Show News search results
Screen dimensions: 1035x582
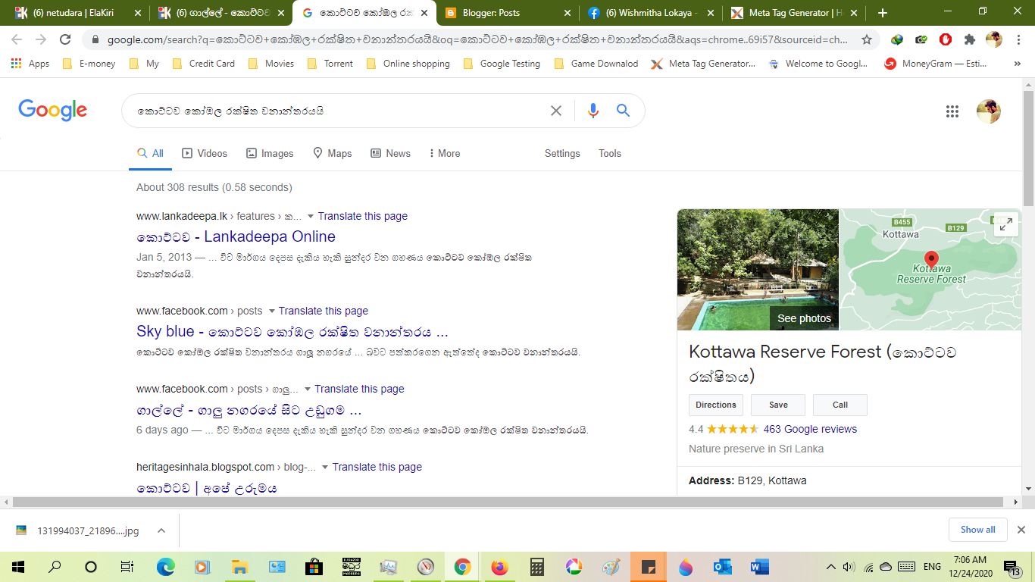click(x=390, y=153)
